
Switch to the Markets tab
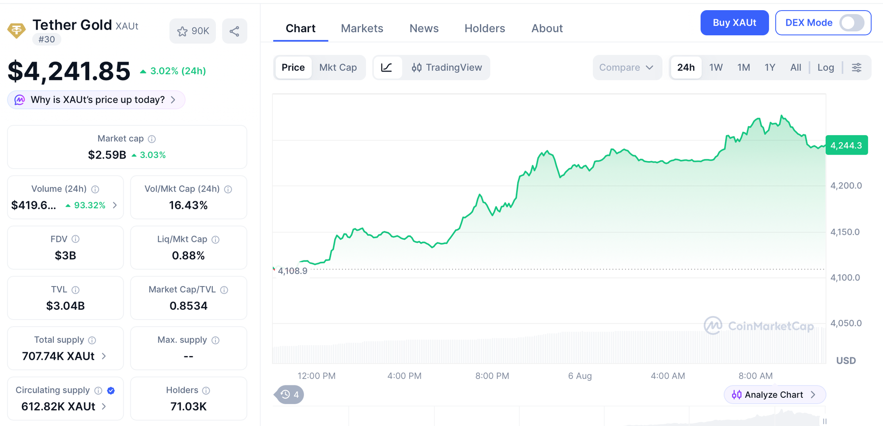tap(362, 29)
